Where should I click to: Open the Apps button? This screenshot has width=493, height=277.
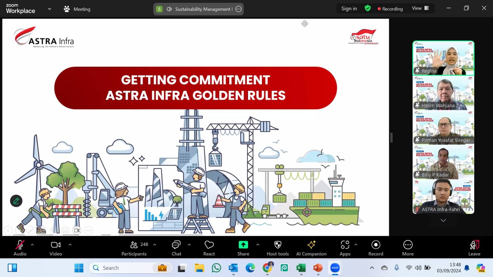[x=345, y=248]
